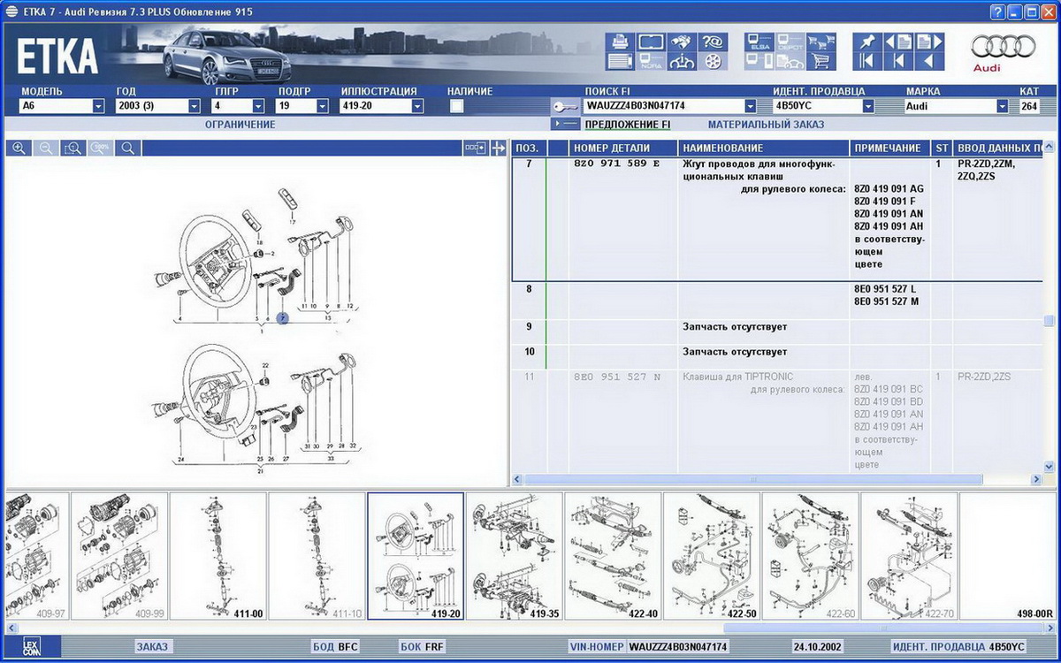Screen dimensions: 1061x663
Task: Click part number 8Z0 971 589 E
Action: click(x=616, y=164)
